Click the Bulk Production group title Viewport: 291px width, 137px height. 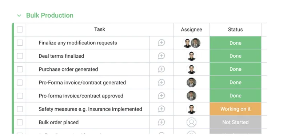tap(50, 15)
